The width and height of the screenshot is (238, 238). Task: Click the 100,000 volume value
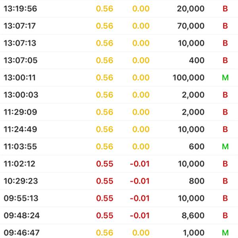pos(188,78)
